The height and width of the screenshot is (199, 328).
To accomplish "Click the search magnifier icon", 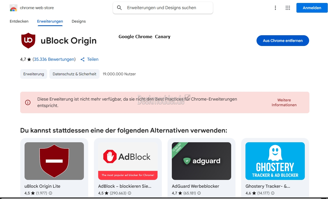I will click(119, 8).
